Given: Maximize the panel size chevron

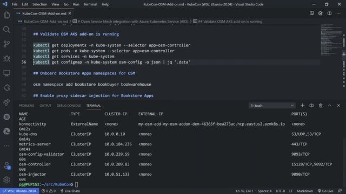Looking at the screenshot, I should tap(329, 106).
